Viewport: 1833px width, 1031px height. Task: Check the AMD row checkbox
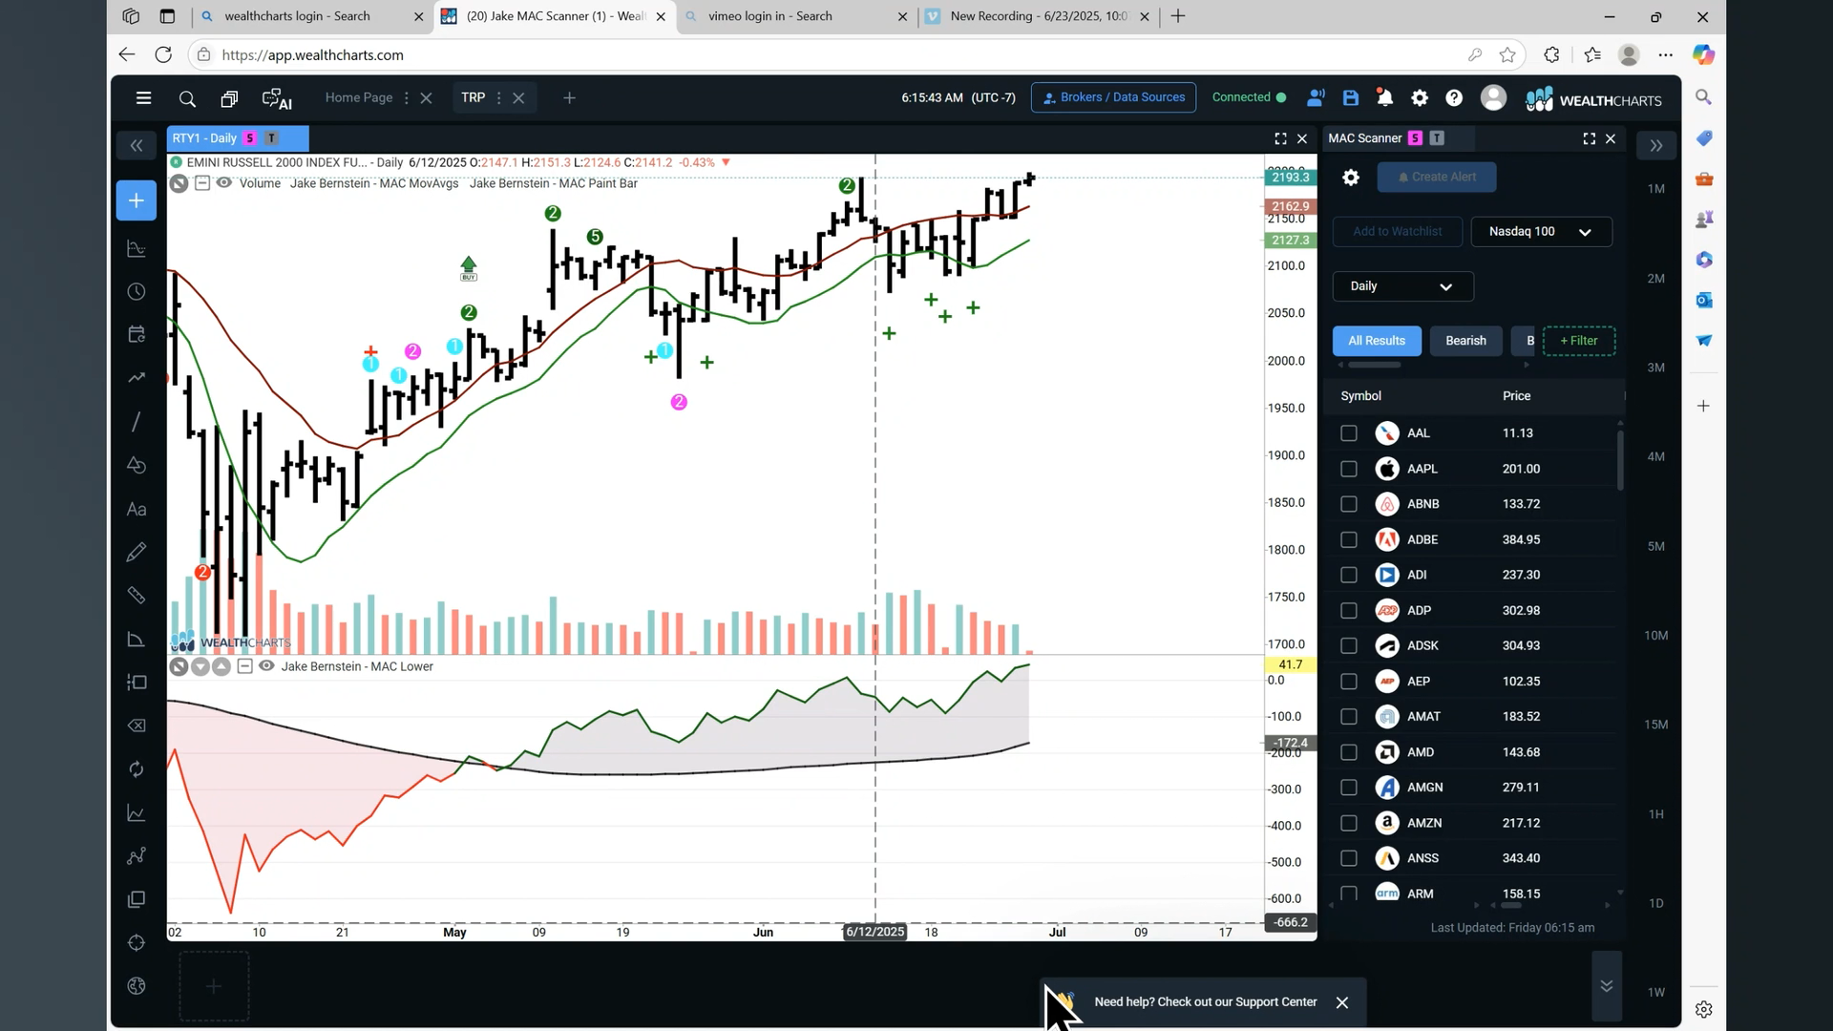point(1348,752)
